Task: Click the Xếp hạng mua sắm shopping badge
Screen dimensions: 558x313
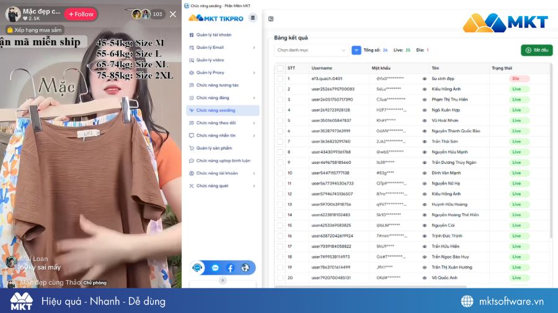Action: point(35,30)
